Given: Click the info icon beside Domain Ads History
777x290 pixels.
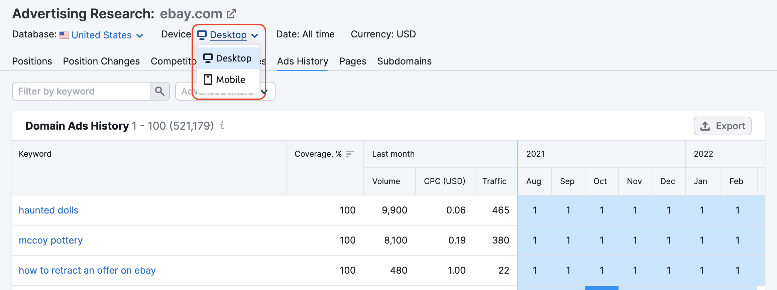Looking at the screenshot, I should pos(222,126).
